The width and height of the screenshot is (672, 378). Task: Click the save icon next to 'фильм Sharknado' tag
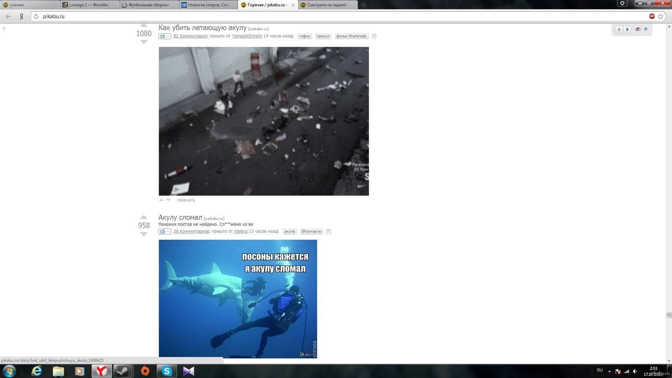[374, 36]
